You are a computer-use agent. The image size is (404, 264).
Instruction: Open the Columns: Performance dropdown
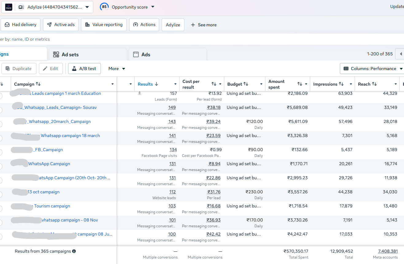coord(372,69)
